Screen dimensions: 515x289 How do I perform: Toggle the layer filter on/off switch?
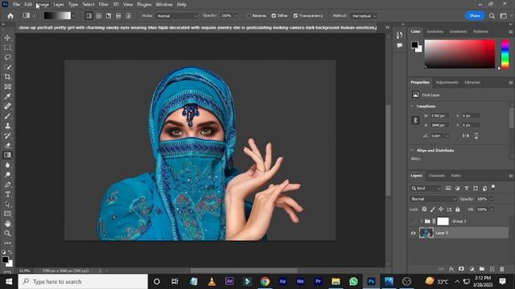pos(493,187)
